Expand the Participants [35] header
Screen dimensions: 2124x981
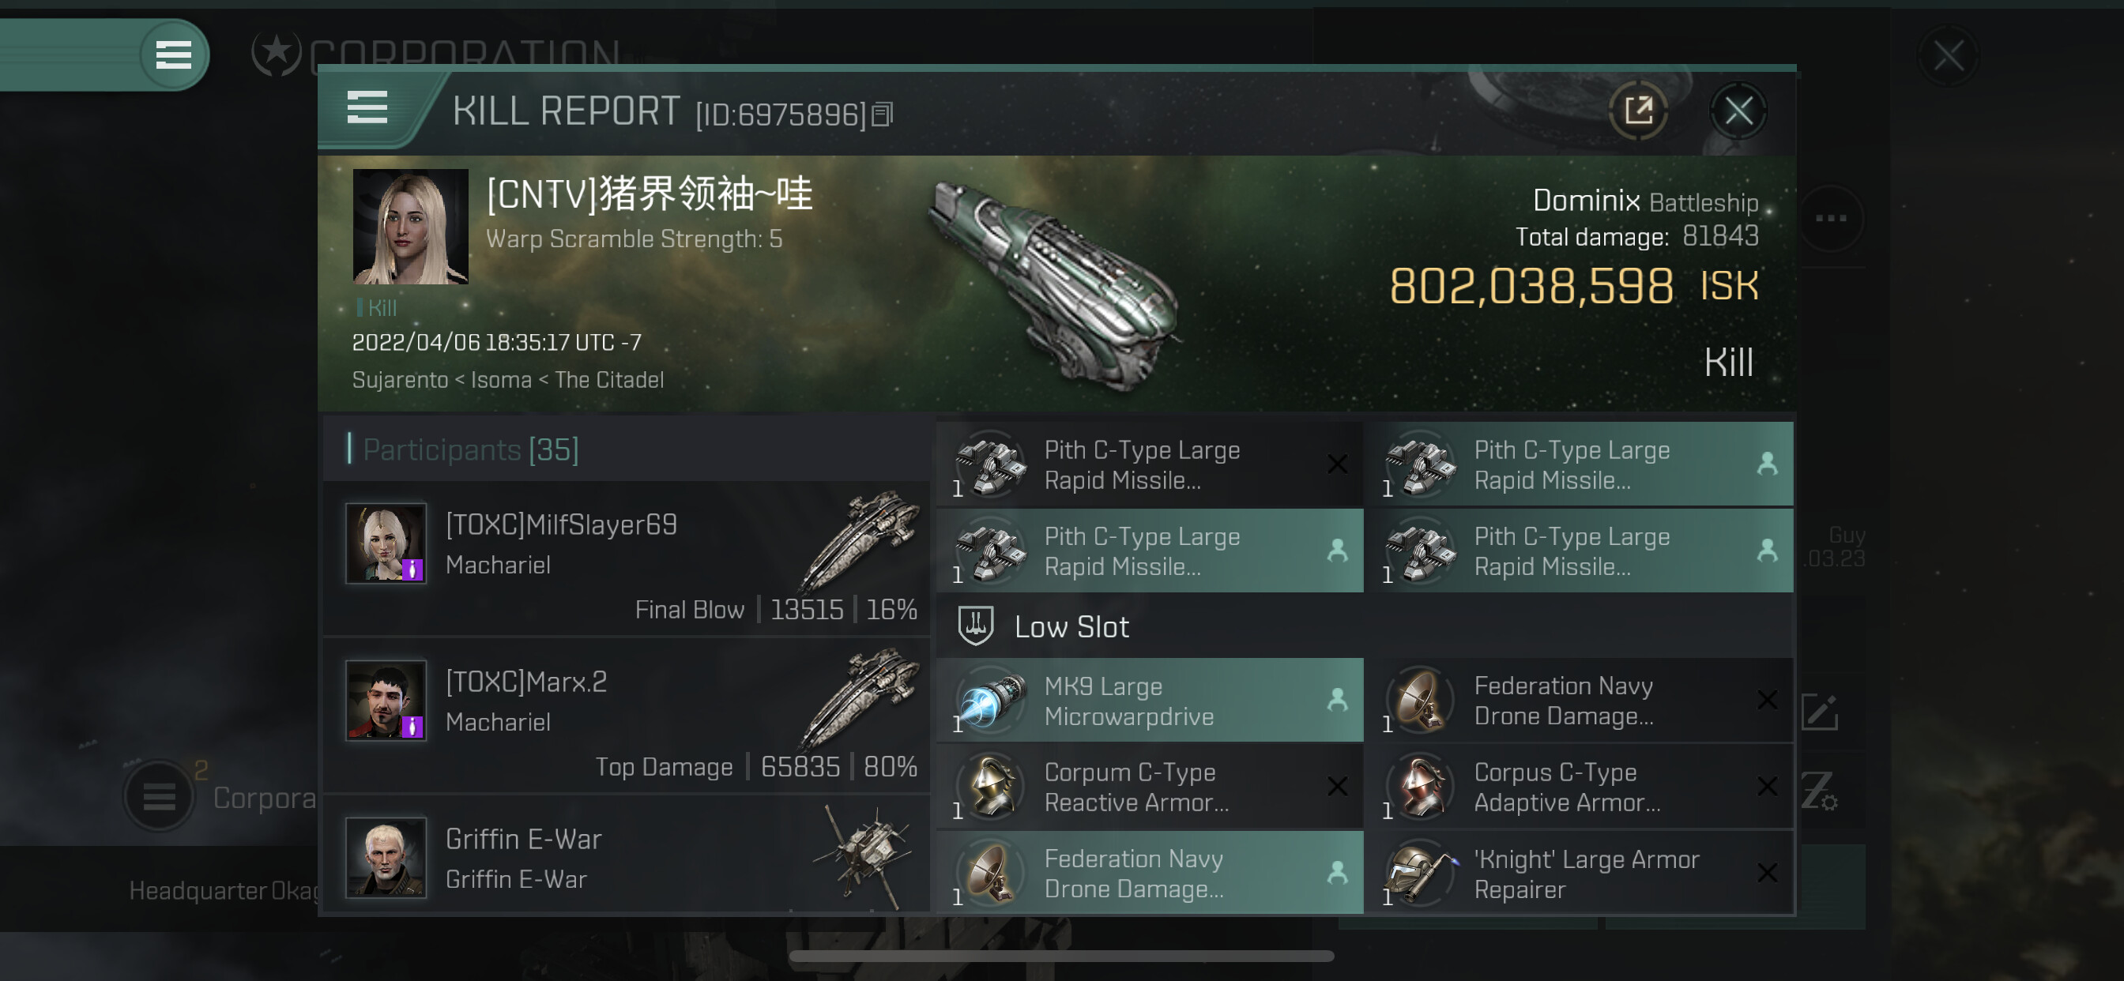(x=627, y=449)
